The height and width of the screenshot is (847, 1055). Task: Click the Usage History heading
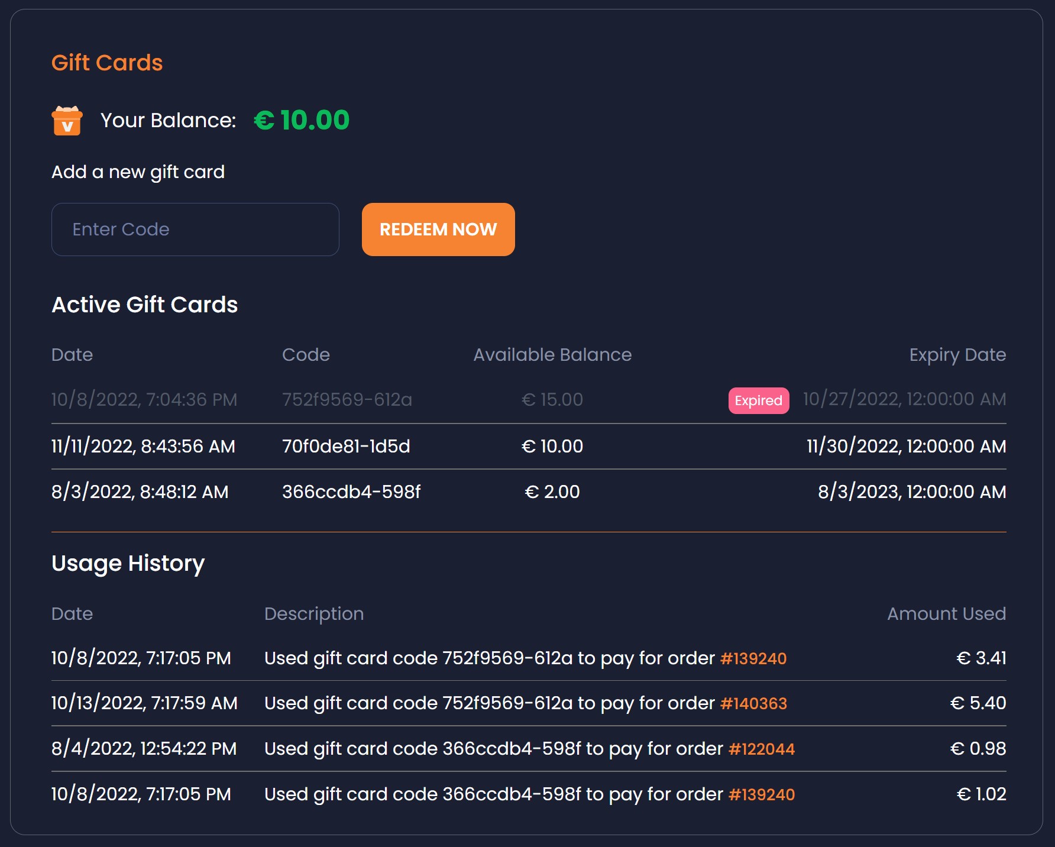pos(128,563)
